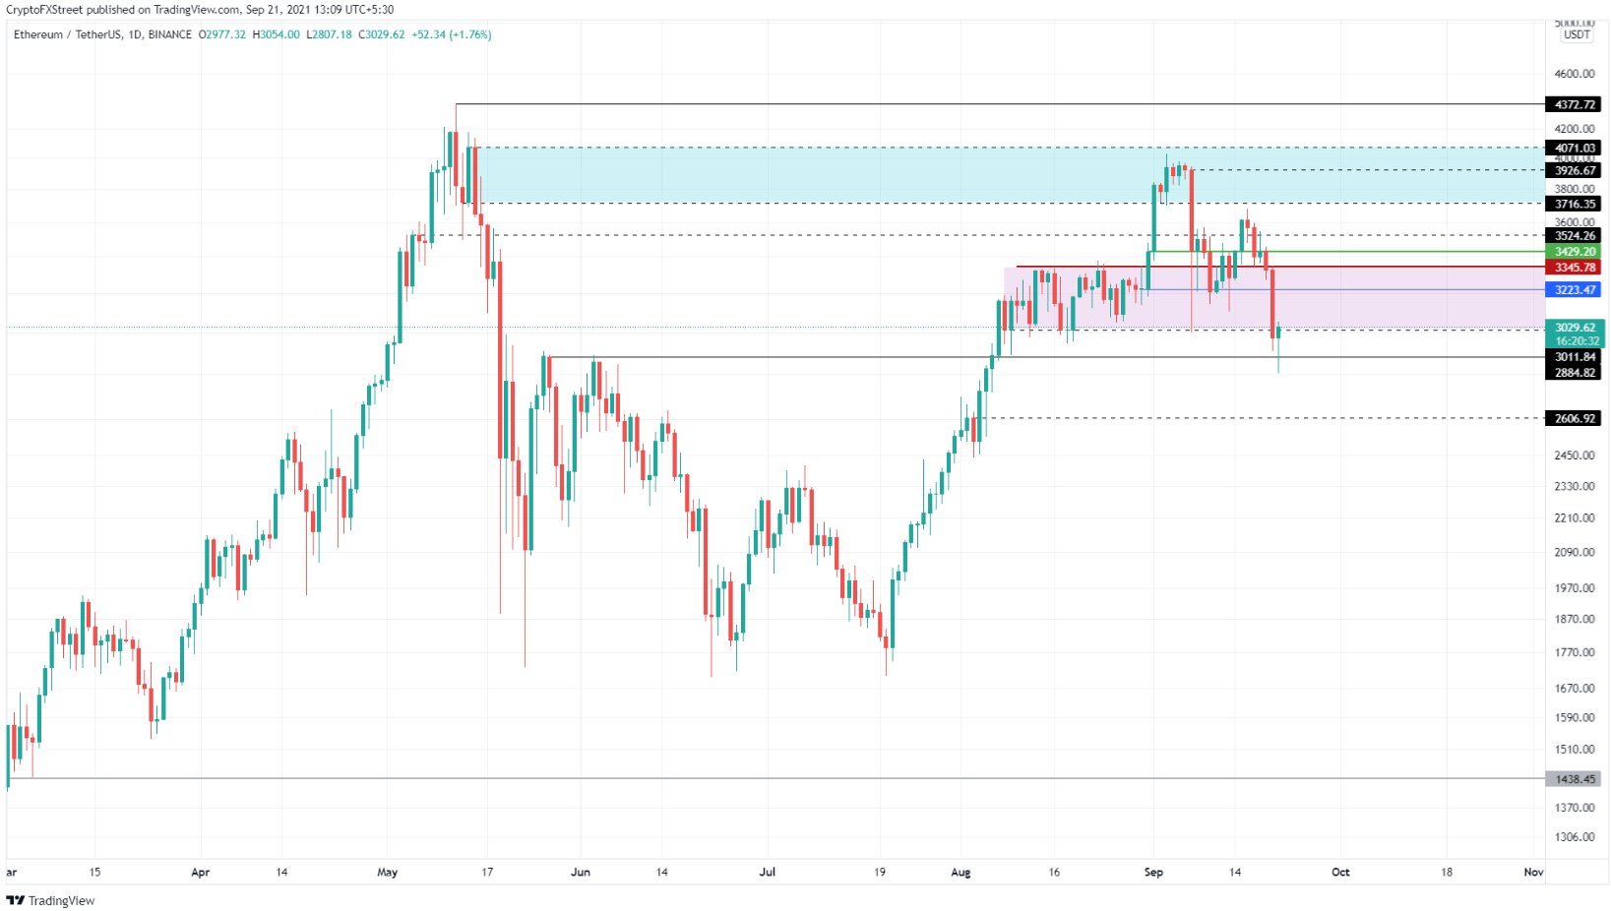1611x911 pixels.
Task: Click the Jul label on time axis
Action: point(768,873)
